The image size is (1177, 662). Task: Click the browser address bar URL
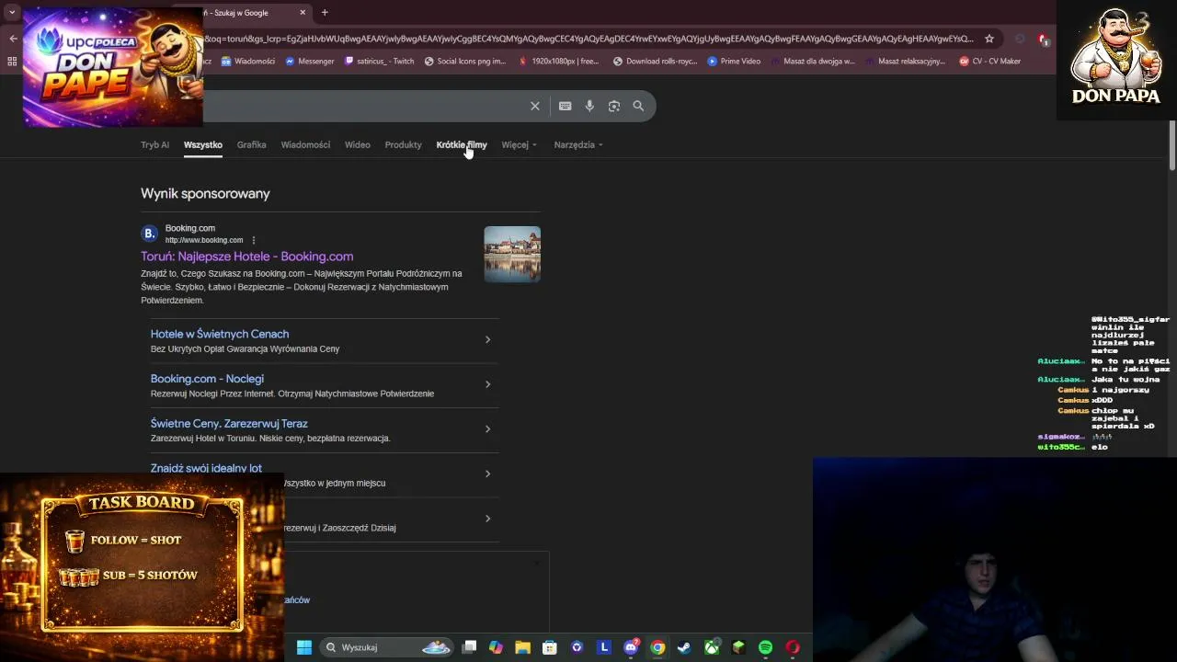click(588, 39)
